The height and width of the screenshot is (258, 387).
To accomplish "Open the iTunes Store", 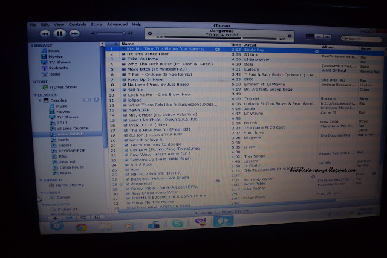I will point(63,87).
